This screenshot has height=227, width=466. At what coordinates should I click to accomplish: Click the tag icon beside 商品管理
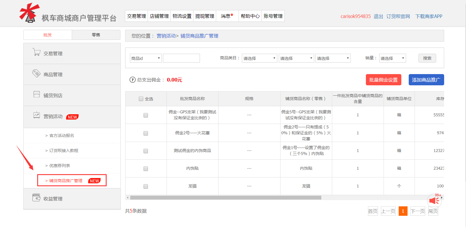pyautogui.click(x=36, y=73)
